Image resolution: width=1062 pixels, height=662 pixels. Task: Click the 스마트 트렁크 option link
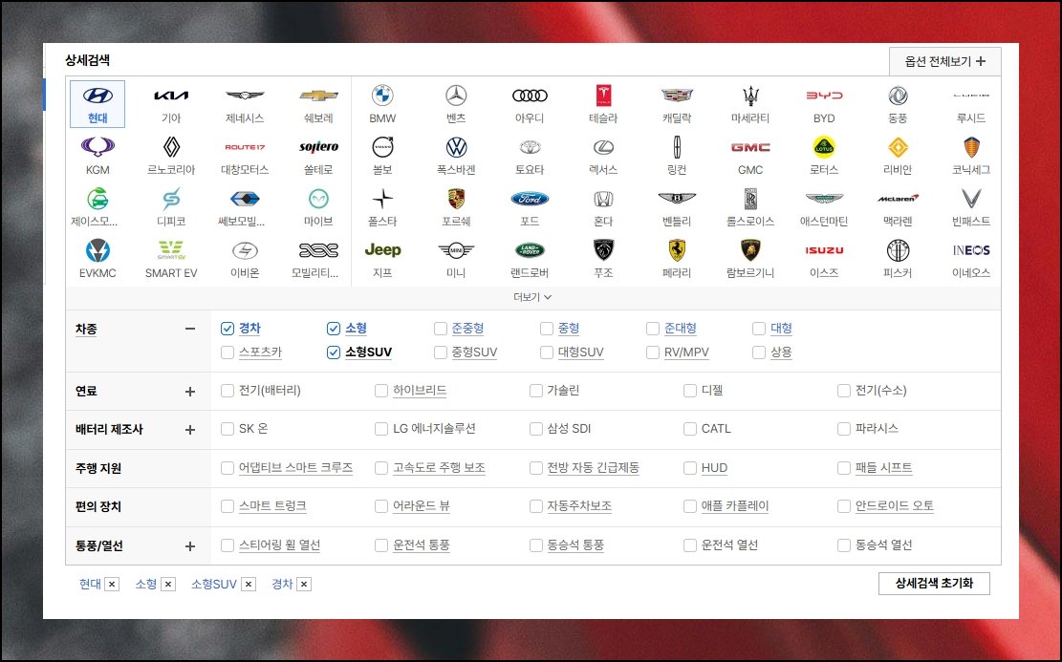(x=272, y=506)
